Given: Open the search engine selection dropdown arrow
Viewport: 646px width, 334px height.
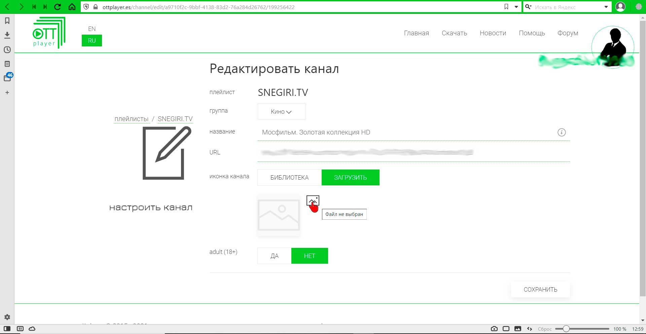Looking at the screenshot, I should tap(606, 7).
